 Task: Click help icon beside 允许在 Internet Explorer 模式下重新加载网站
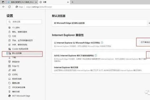96,55
